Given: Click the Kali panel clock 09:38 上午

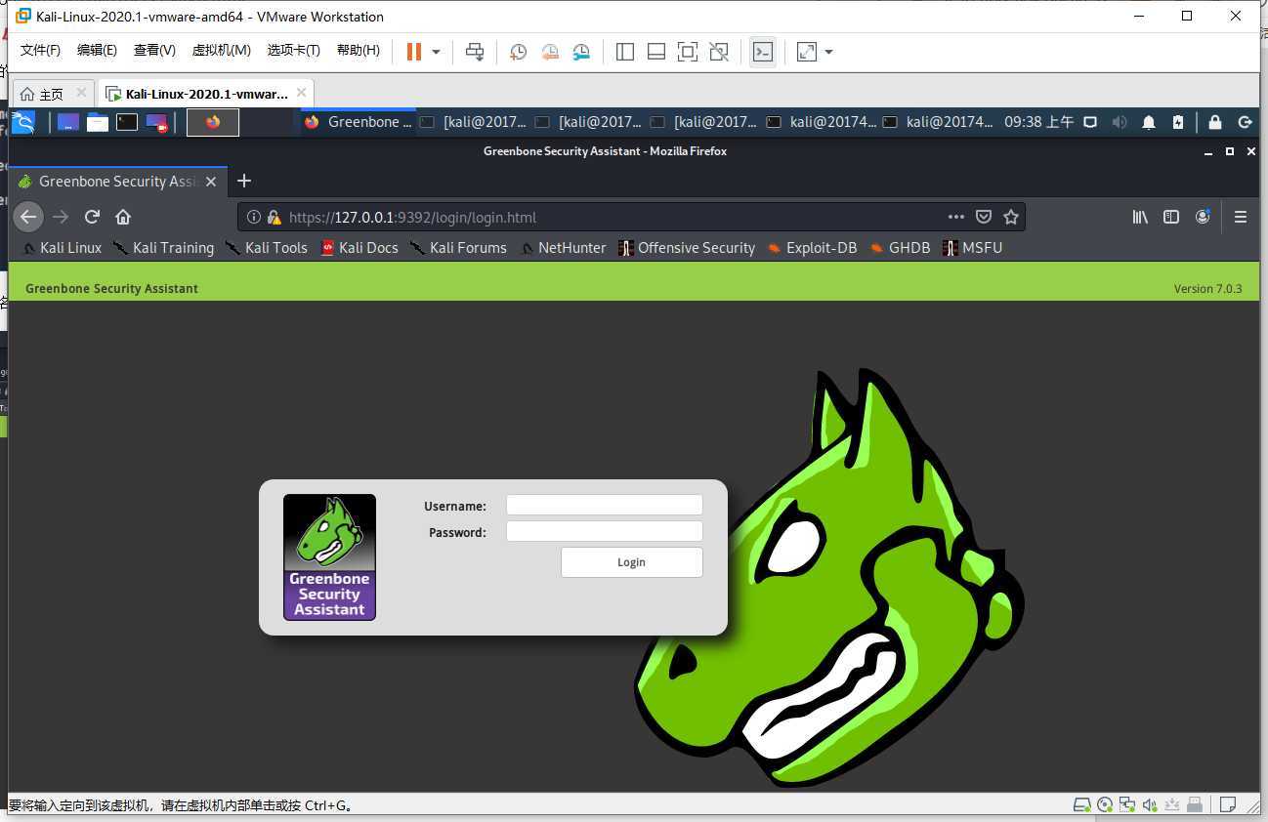Looking at the screenshot, I should click(x=1038, y=122).
